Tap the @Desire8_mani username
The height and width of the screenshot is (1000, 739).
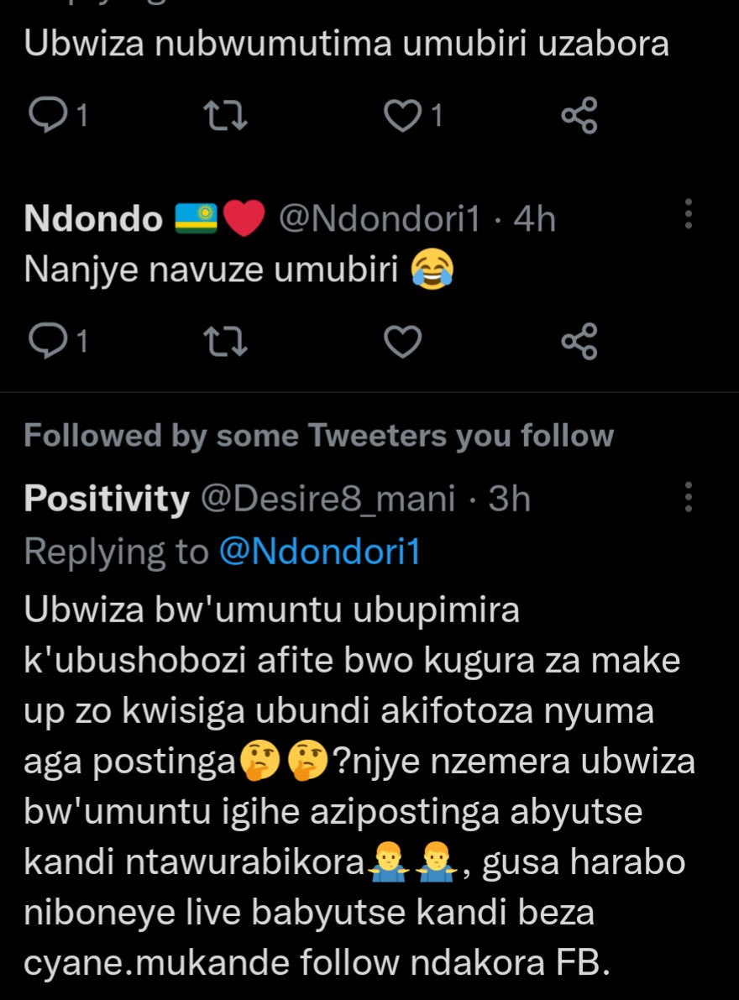328,500
